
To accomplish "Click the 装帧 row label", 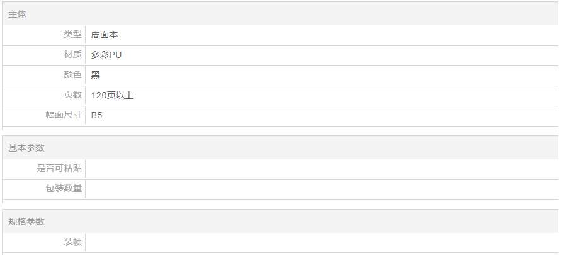I will click(x=72, y=242).
